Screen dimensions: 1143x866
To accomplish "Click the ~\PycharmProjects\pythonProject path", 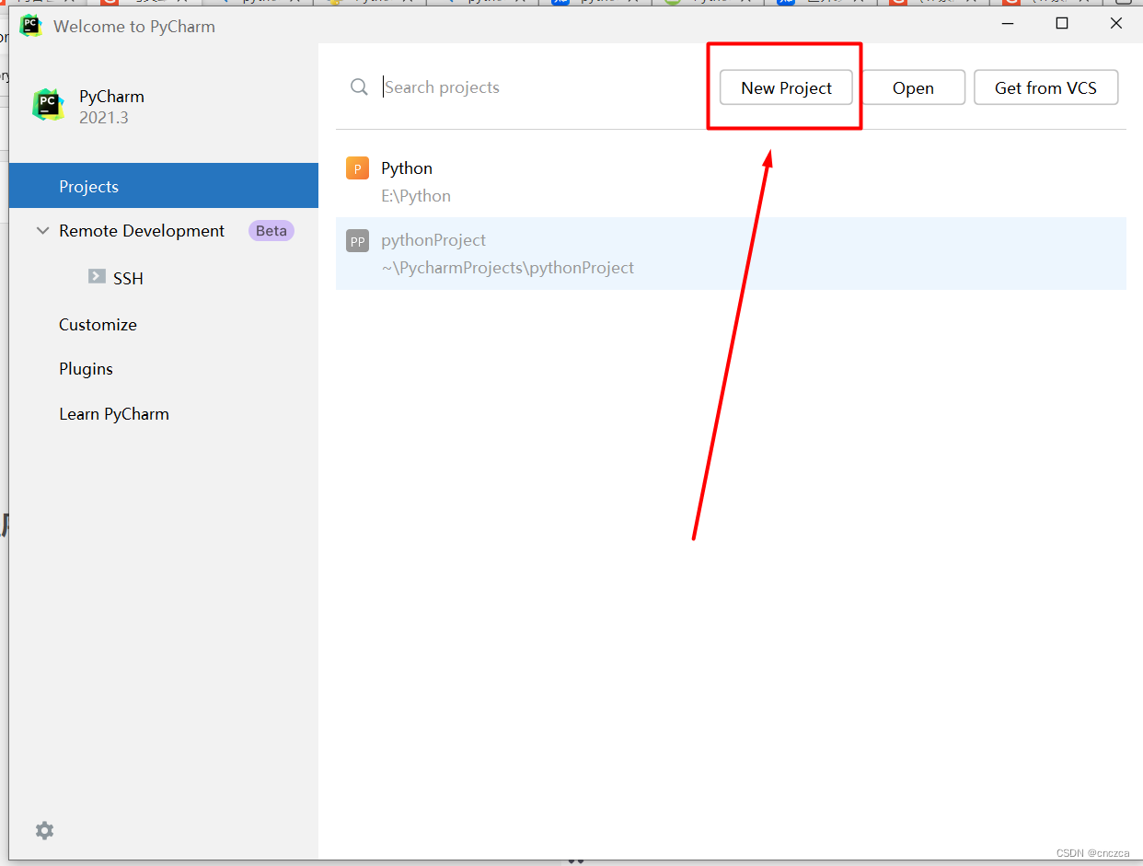I will pos(508,268).
